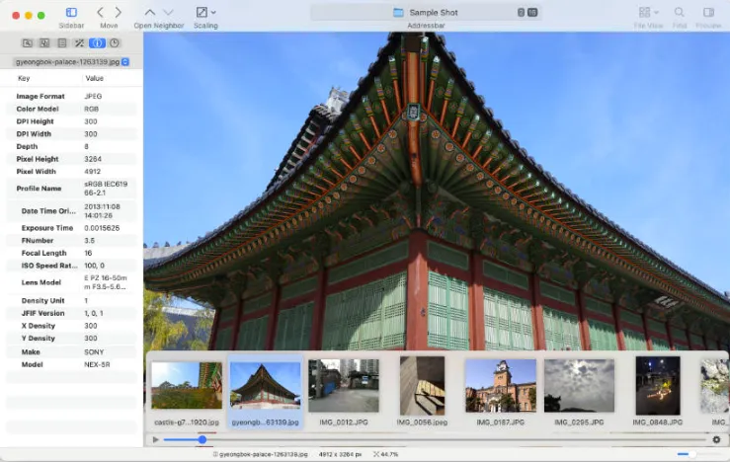This screenshot has height=462, width=730.
Task: Click the Find magnifier icon
Action: [680, 13]
